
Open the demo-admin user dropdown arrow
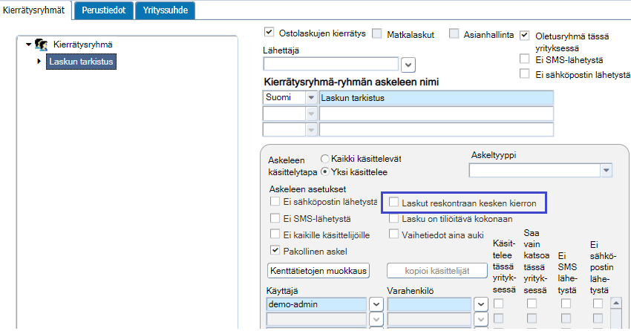(376, 304)
